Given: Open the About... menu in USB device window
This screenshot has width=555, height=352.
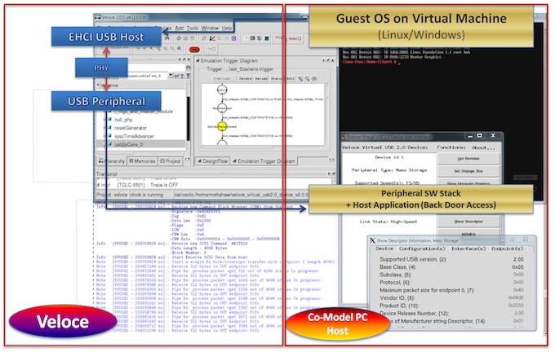Looking at the screenshot, I should [483, 147].
